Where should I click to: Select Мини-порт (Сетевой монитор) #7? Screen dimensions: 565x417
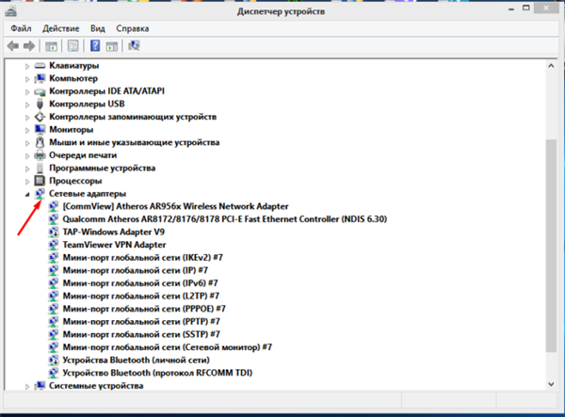coord(168,347)
